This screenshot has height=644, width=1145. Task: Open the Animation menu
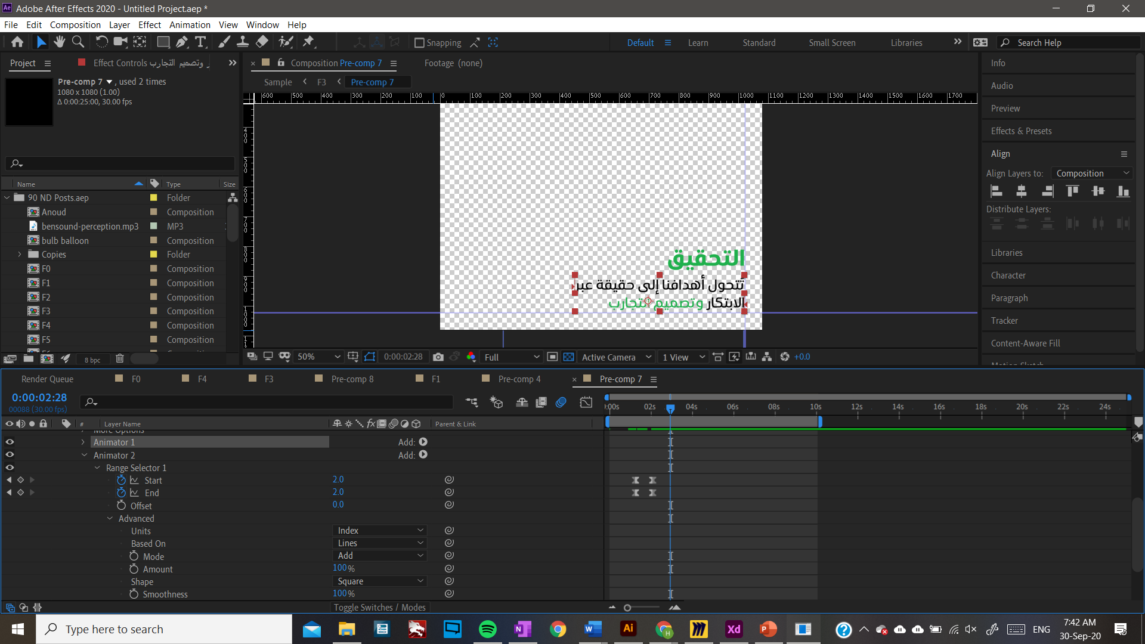pos(190,25)
